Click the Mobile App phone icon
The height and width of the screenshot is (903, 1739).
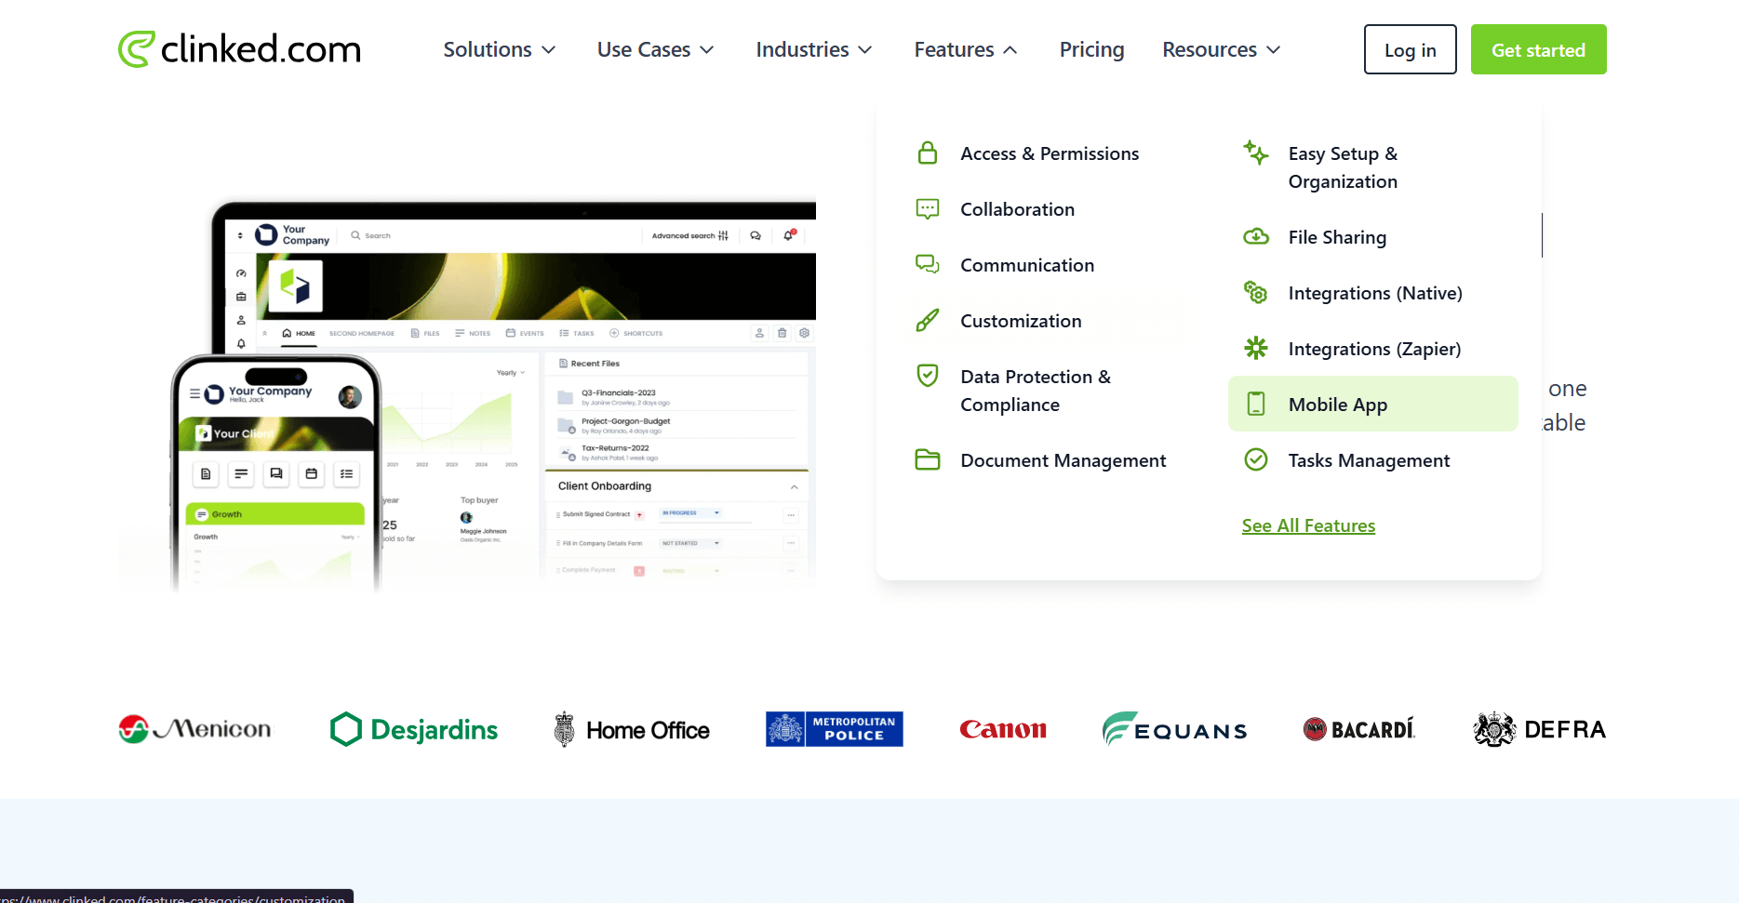(x=1256, y=404)
